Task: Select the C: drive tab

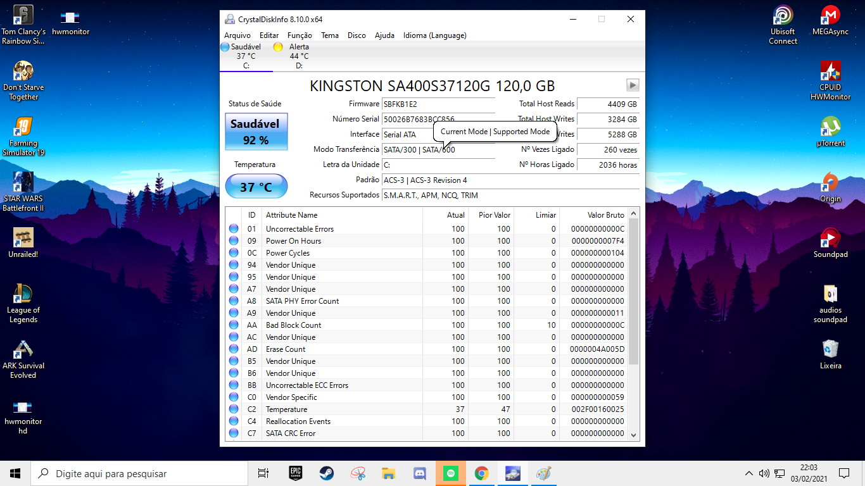Action: [246, 56]
